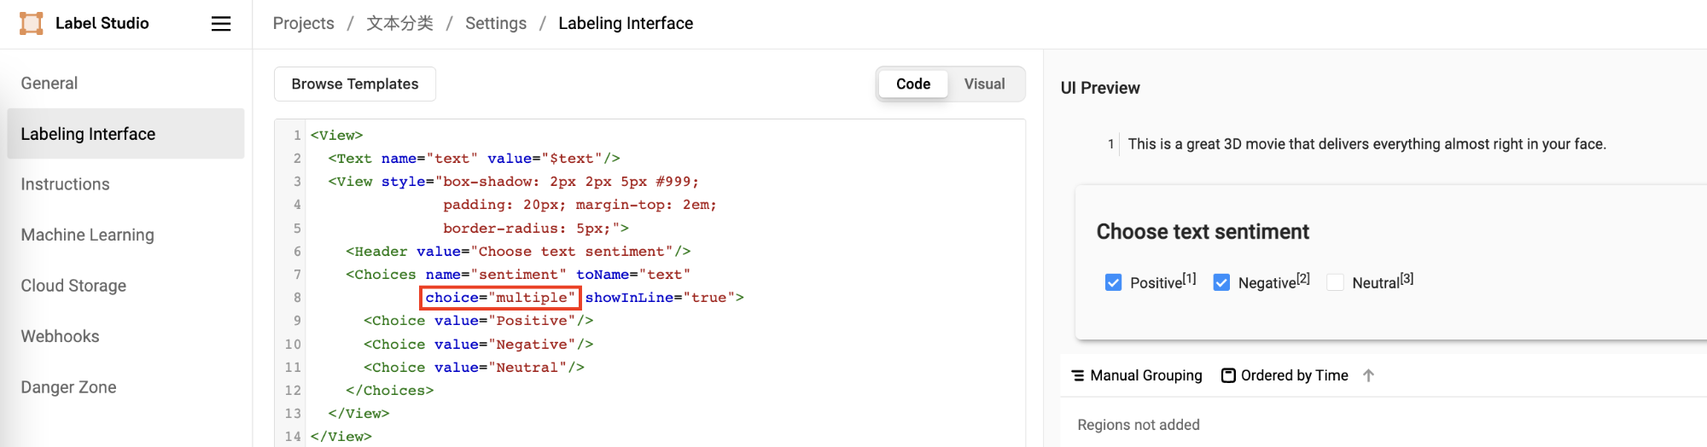Viewport: 1707px width, 447px height.
Task: Go to Settings breadcrumb link
Action: point(496,23)
